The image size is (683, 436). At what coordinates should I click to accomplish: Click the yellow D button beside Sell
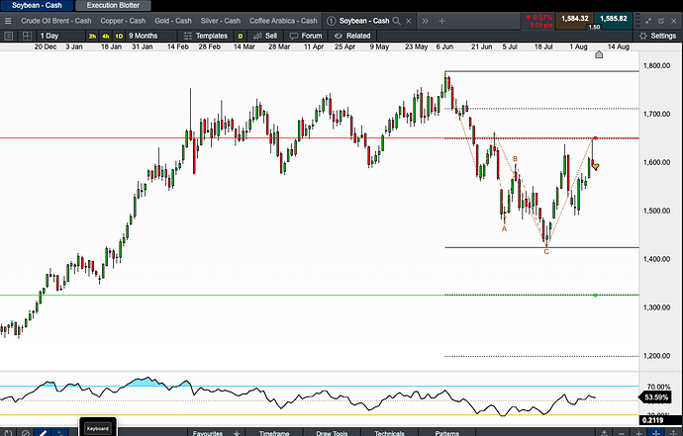tap(240, 36)
